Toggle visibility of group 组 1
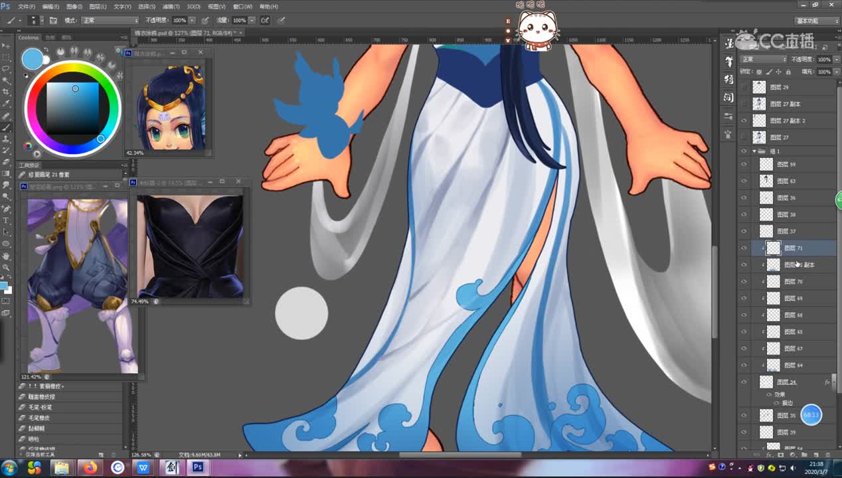Viewport: 842px width, 478px height. [x=744, y=151]
